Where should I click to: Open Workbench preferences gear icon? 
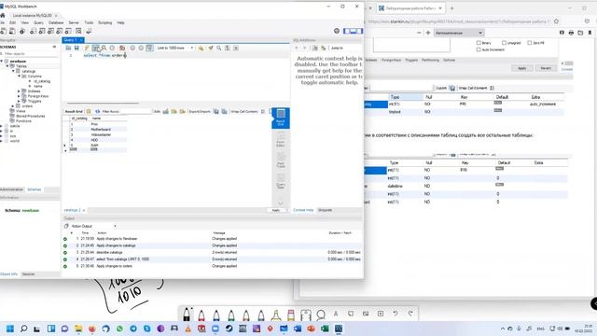point(337,31)
